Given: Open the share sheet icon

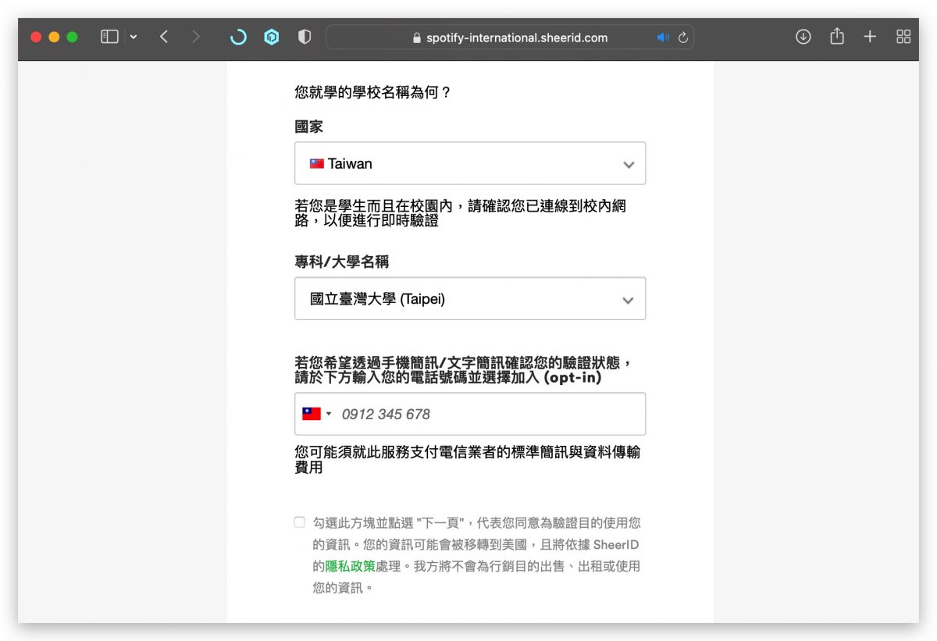Looking at the screenshot, I should tap(837, 36).
